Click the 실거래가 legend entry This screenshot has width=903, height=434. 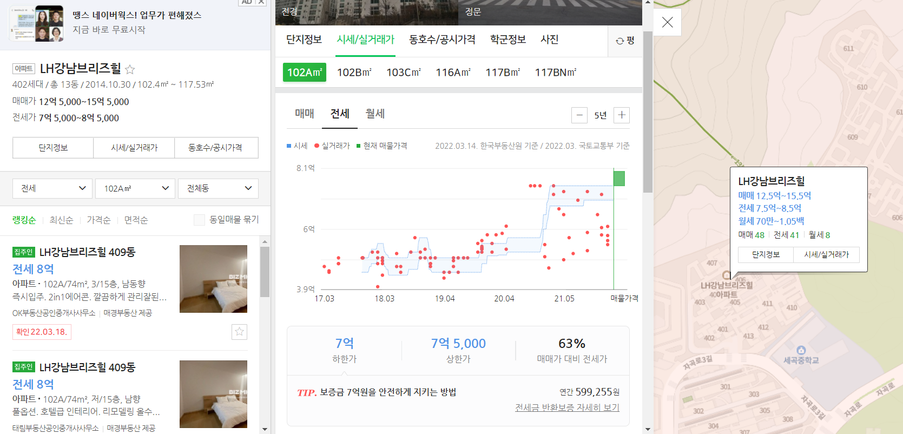pos(332,146)
